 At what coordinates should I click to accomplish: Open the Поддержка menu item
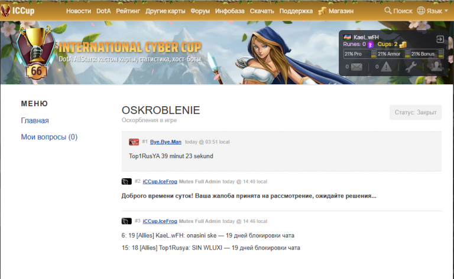[296, 11]
